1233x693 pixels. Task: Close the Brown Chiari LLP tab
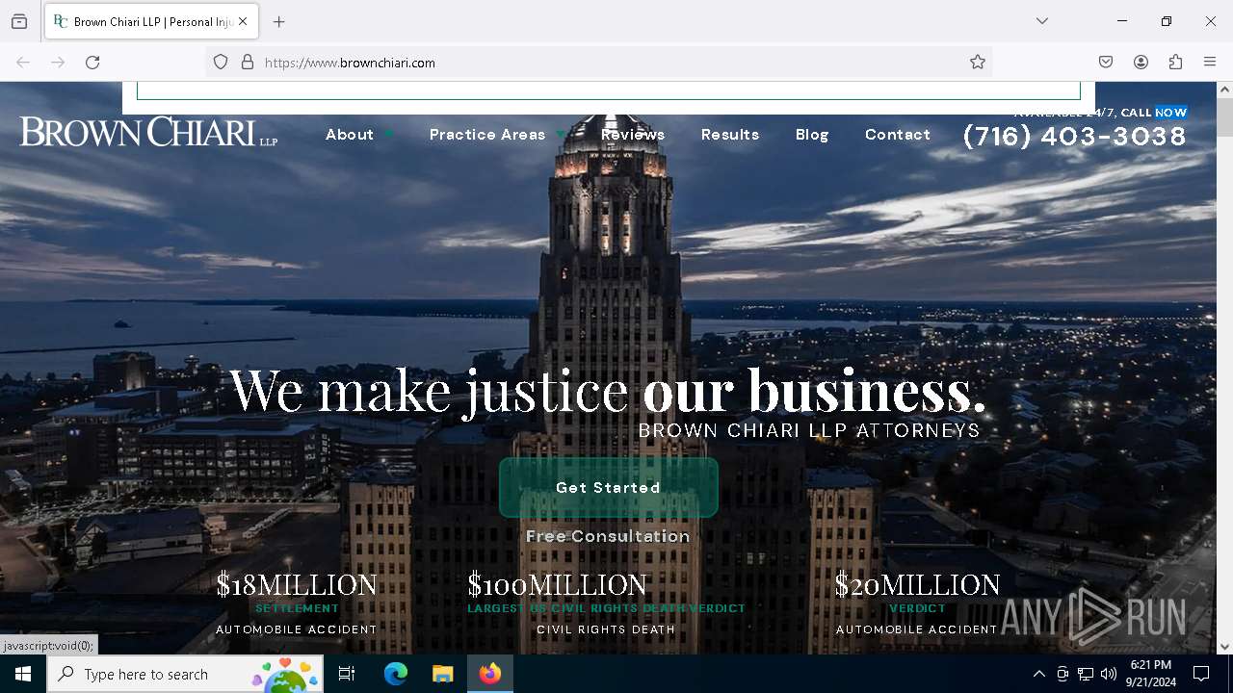tap(243, 21)
